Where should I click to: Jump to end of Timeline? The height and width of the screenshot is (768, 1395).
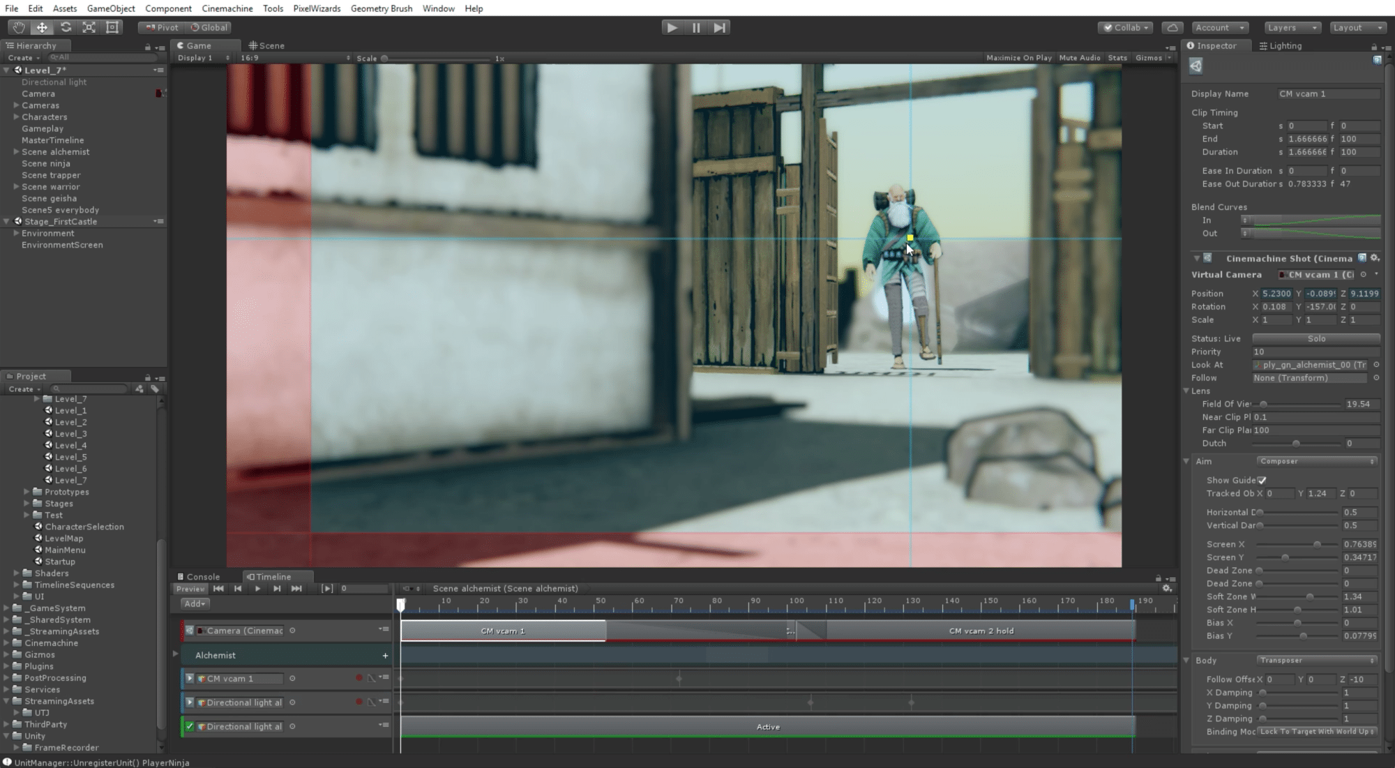pyautogui.click(x=296, y=589)
